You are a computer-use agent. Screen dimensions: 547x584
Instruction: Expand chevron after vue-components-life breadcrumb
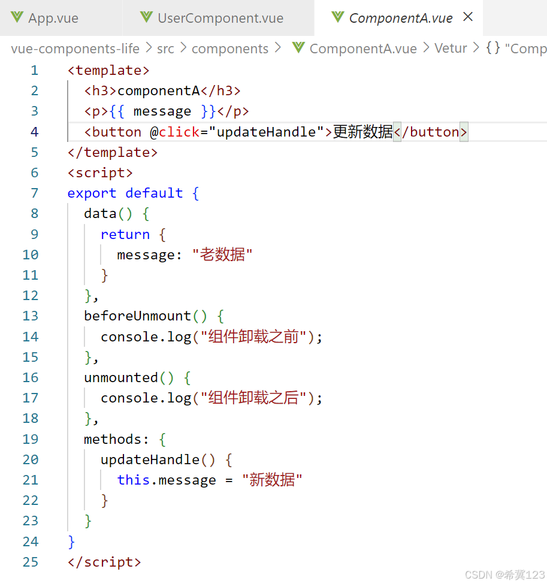pos(149,48)
